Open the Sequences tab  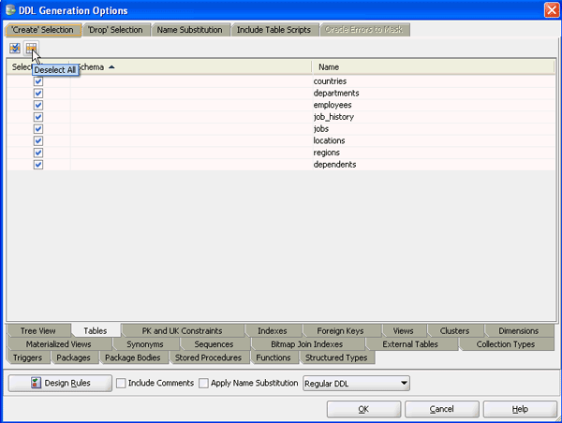click(x=214, y=344)
